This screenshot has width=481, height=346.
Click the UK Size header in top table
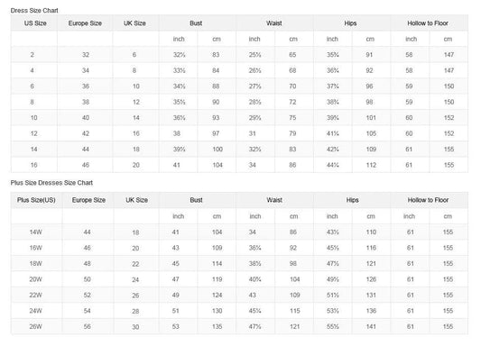pos(134,23)
